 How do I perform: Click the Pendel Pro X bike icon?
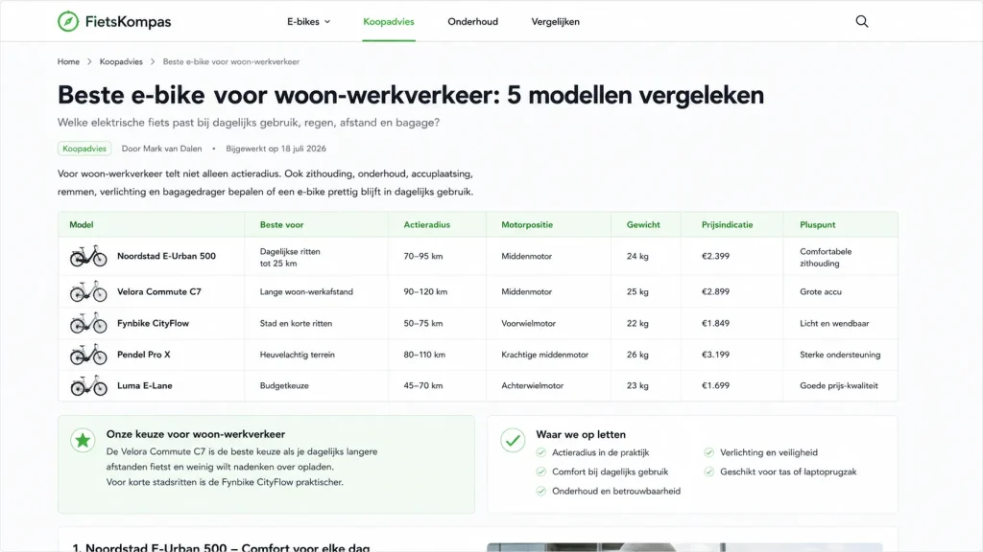(x=88, y=355)
